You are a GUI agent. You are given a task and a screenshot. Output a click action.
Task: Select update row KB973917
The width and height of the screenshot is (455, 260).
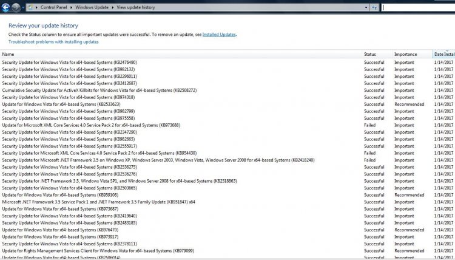pos(227,236)
